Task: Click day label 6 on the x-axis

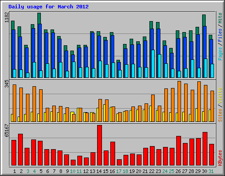Action: click(47, 171)
